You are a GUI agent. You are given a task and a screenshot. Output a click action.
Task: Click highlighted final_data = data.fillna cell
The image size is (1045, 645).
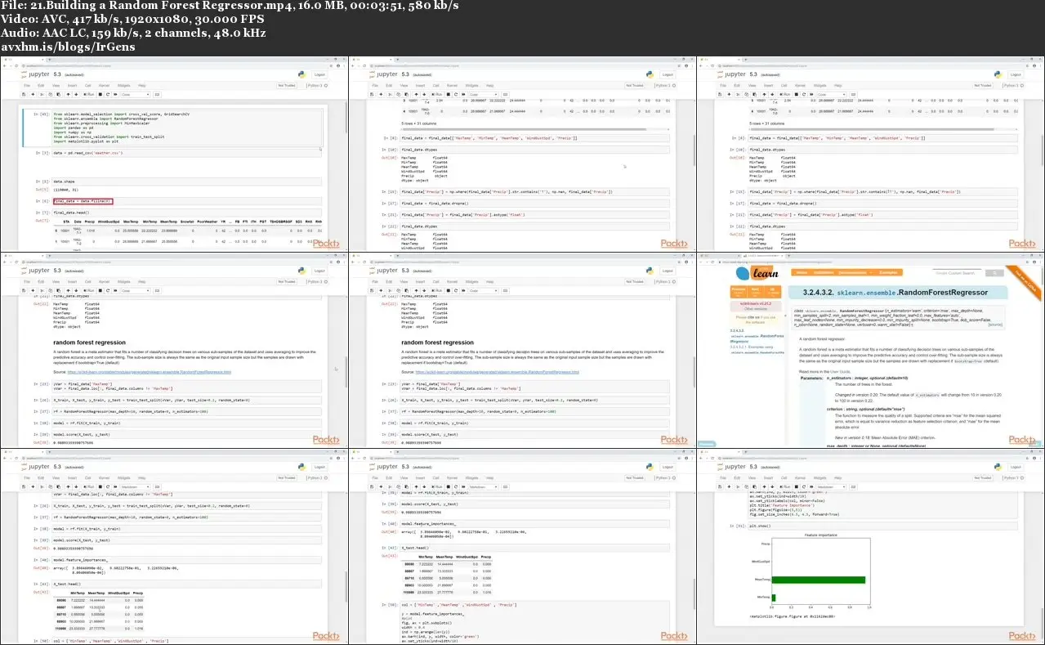point(82,200)
